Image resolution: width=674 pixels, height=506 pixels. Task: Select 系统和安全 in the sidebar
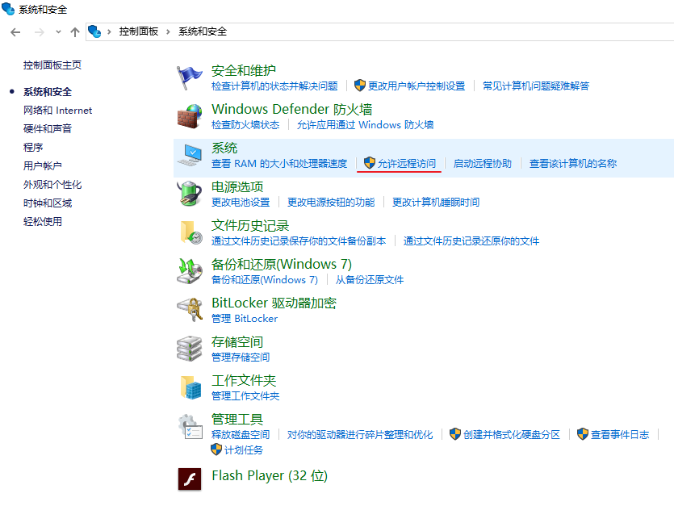point(48,91)
